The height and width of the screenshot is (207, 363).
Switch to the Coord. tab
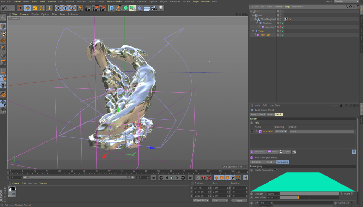(262, 114)
